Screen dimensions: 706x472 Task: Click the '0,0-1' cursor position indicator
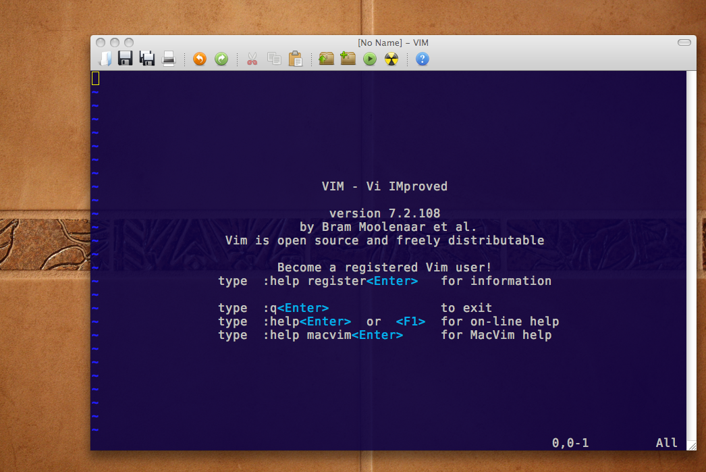point(570,443)
